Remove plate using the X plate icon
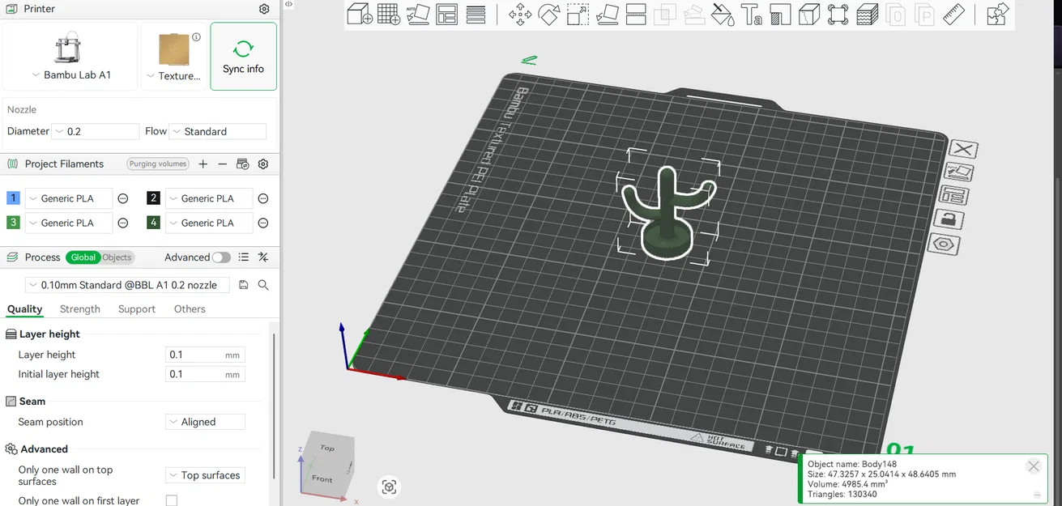1062x506 pixels. click(963, 149)
